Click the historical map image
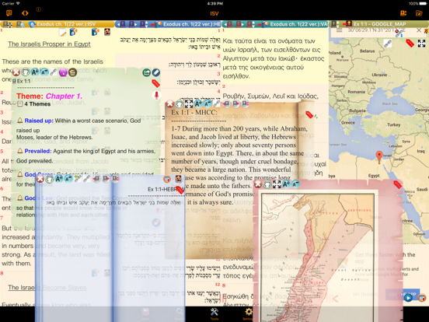Viewport: 429px width, 322px height. (x=318, y=257)
